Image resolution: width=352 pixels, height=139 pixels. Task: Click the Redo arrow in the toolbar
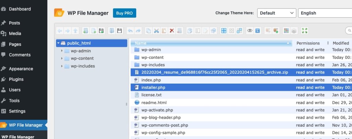pos(138,31)
